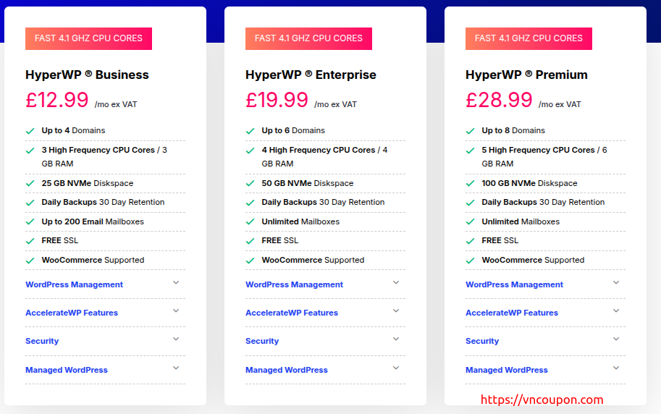Click the checkmark next to Enterprise 'Up to 6 Domains'
Viewport: 661px width, 414px height.
250,131
